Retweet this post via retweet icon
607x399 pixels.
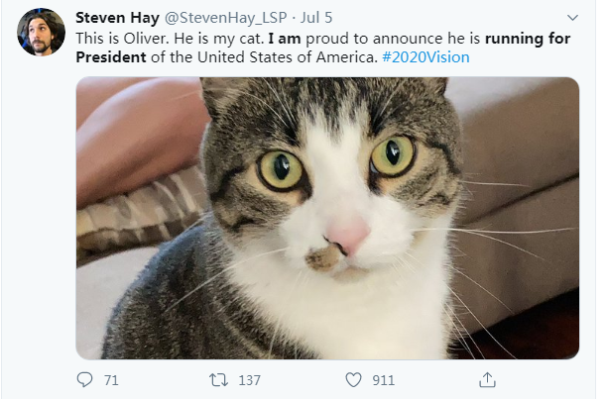click(x=219, y=379)
